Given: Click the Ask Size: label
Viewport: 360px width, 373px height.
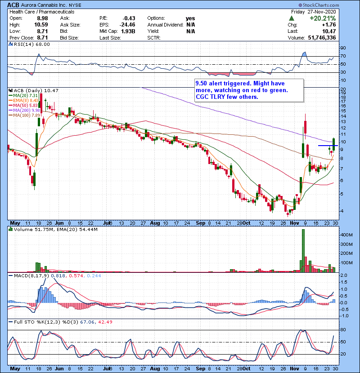Looking at the screenshot, I should (x=70, y=25).
